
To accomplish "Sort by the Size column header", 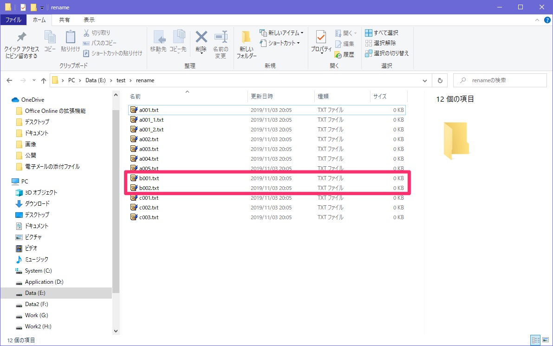I will tap(388, 96).
